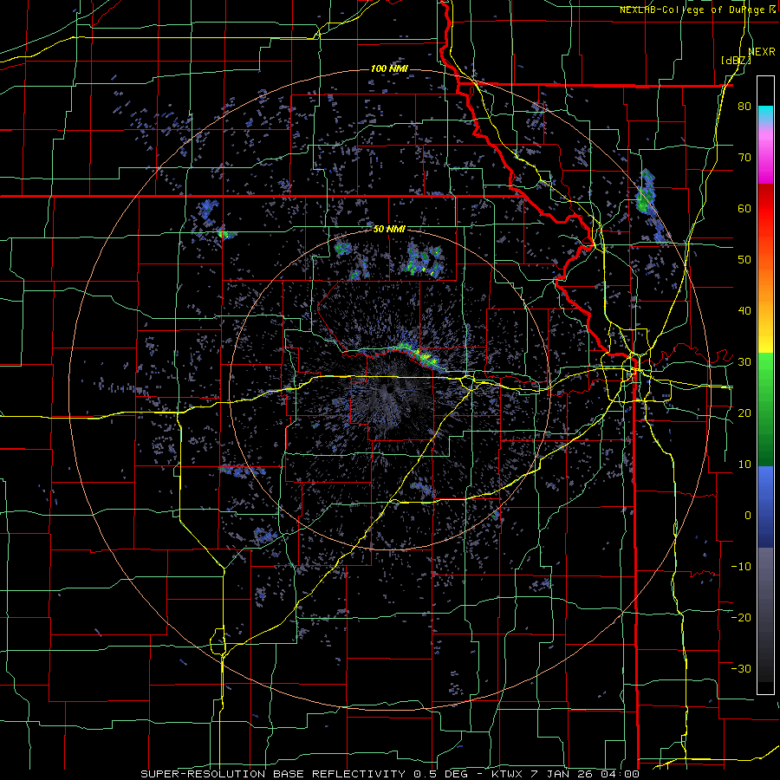Screen dimensions: 780x780
Task: Click the 40 value on the dBZ scale
Action: pyautogui.click(x=744, y=311)
